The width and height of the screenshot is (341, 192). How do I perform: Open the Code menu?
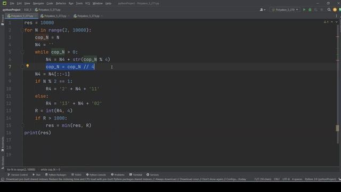(x=50, y=4)
